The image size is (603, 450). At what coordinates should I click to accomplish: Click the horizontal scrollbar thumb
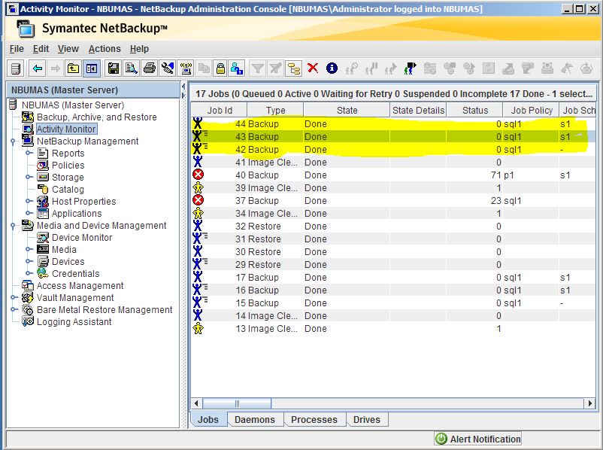point(237,403)
